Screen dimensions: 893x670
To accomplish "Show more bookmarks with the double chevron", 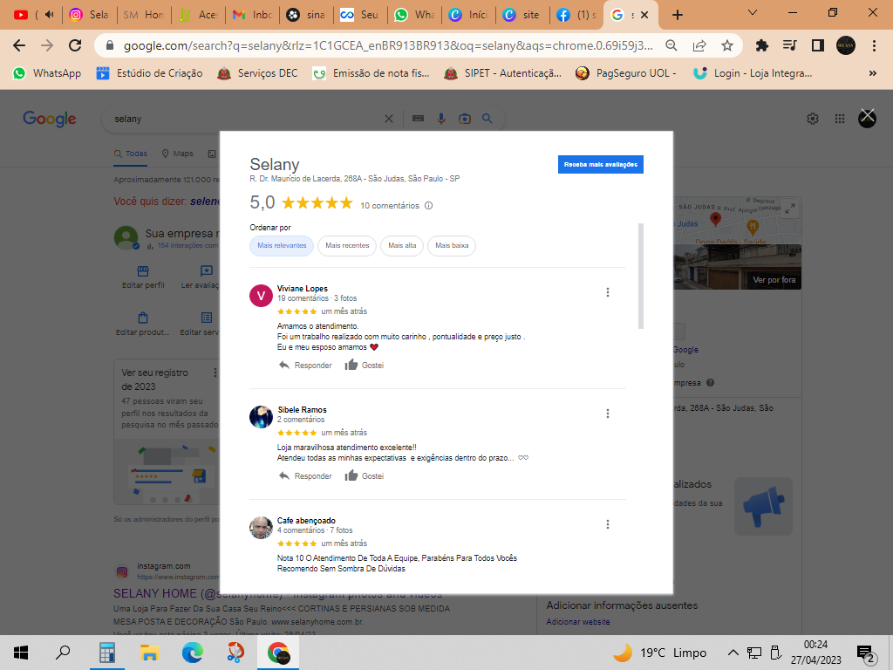I will pos(872,73).
